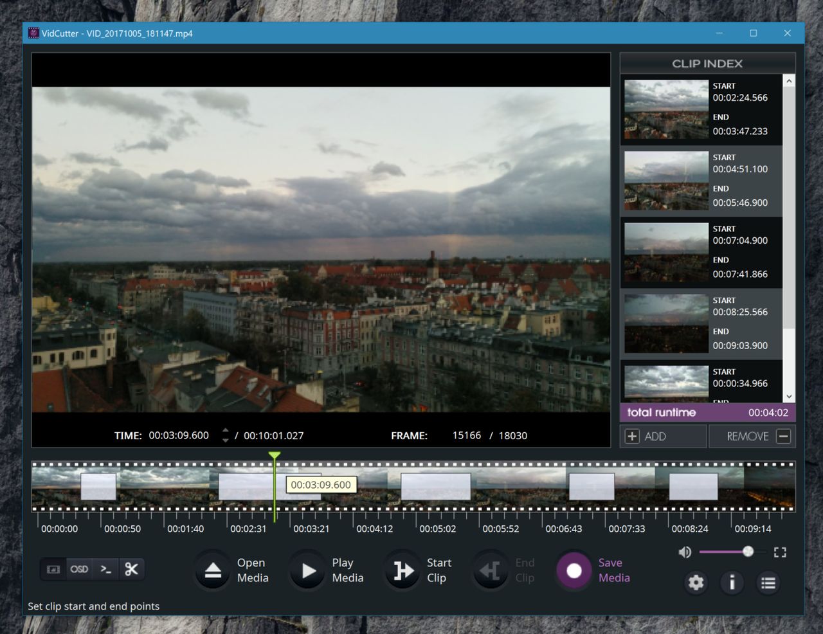823x634 pixels.
Task: Click the REMOVE clip button
Action: (x=752, y=437)
